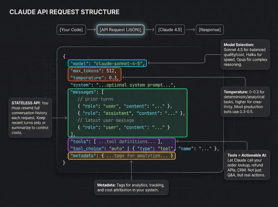Click the CLAUDE API REQUEST STRUCTURE title
The image size is (278, 207).
pos(64,12)
